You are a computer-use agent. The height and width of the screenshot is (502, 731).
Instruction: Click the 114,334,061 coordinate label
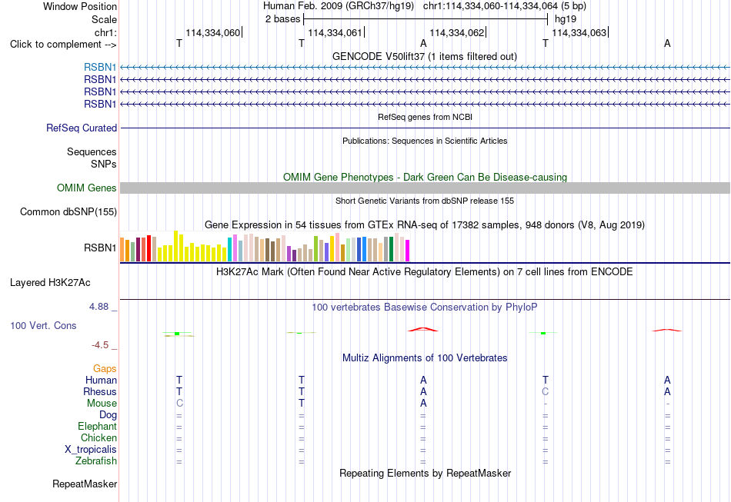335,32
